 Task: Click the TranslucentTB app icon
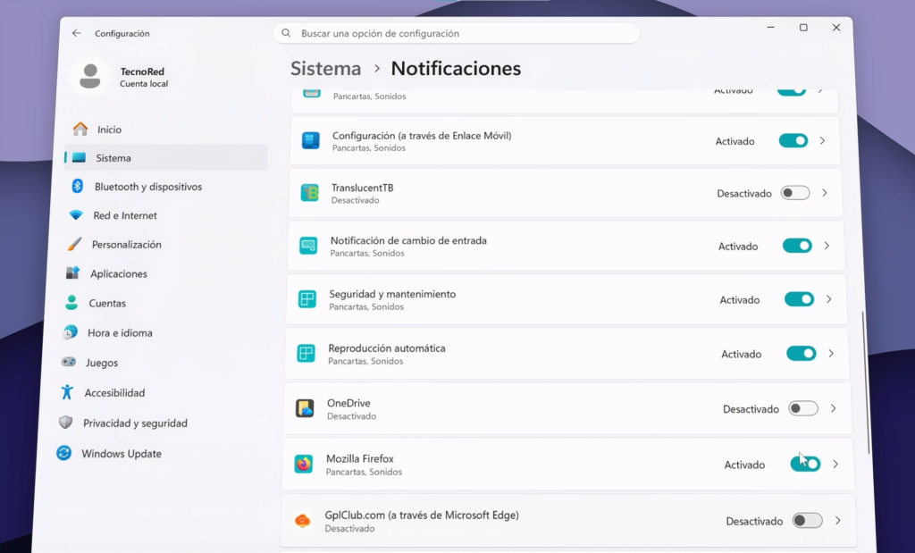[310, 192]
